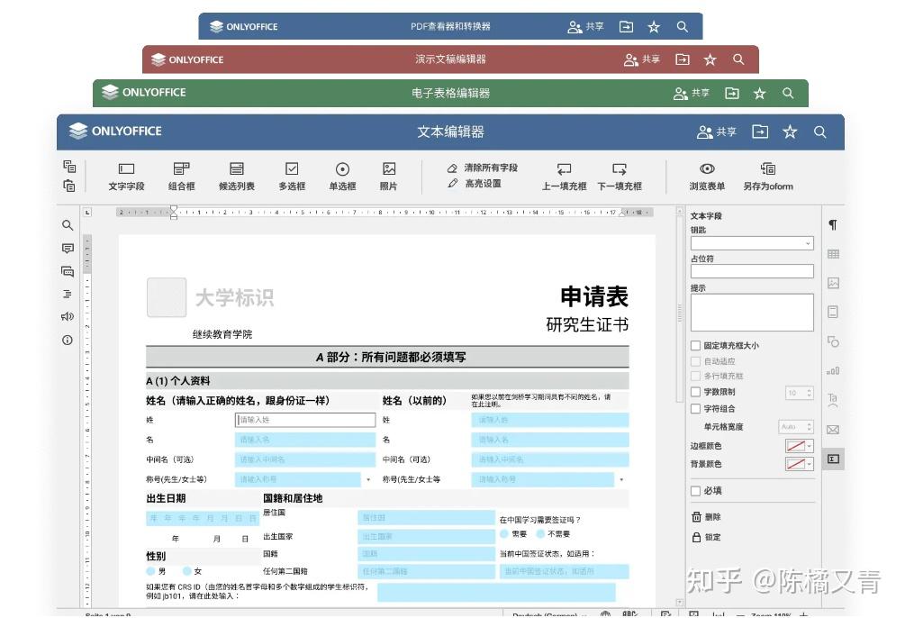
Task: Switch to the 电子表格编辑器 spreadsheet editor window
Action: [x=450, y=92]
